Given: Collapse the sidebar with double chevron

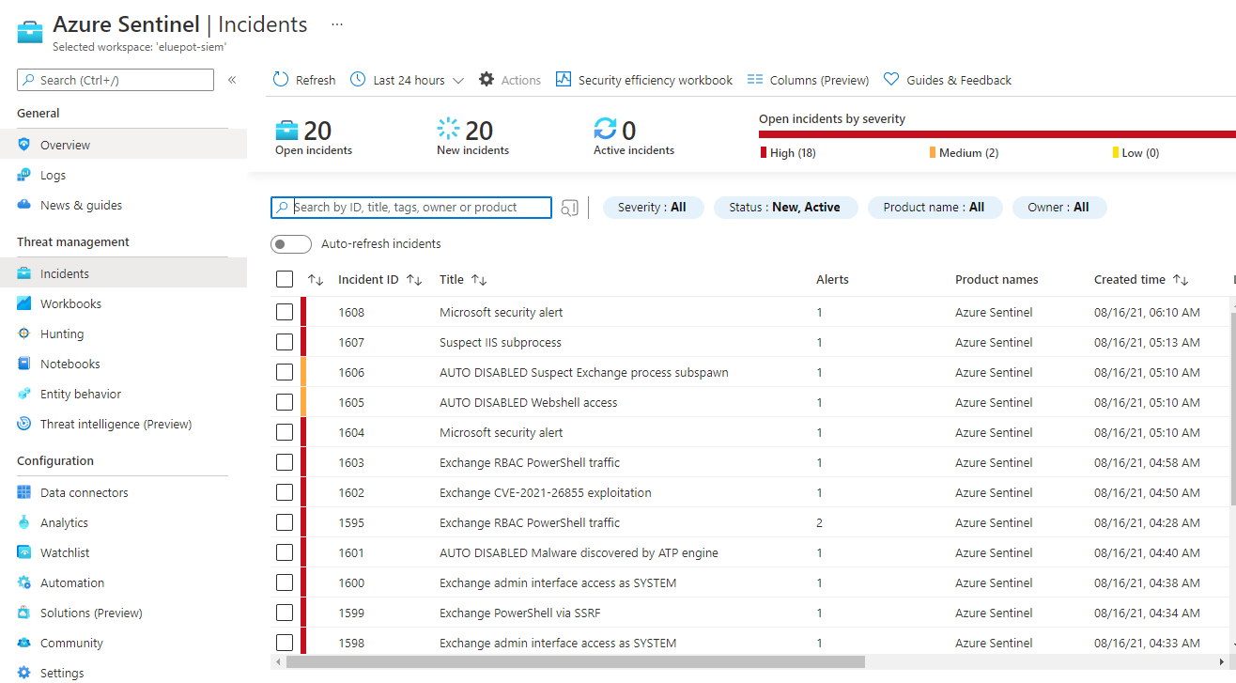Looking at the screenshot, I should pyautogui.click(x=232, y=80).
